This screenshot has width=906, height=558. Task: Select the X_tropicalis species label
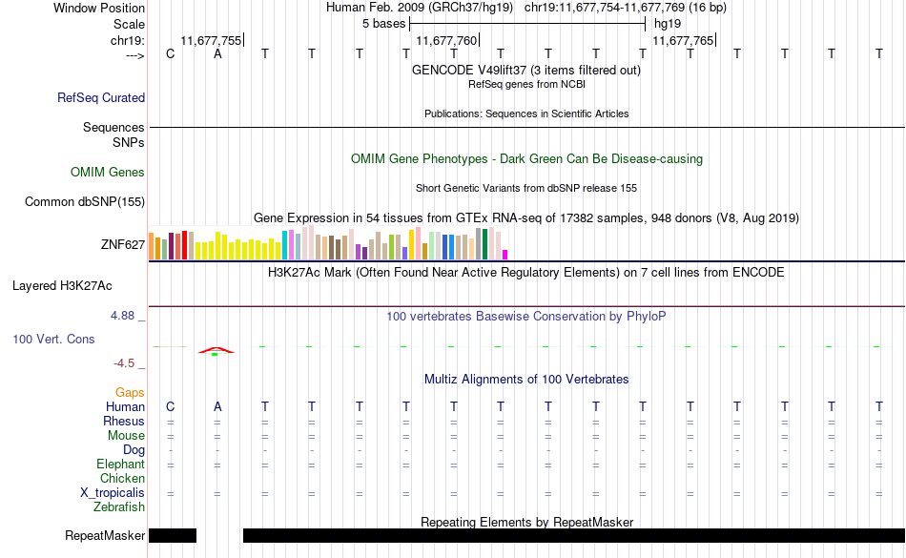pos(113,493)
